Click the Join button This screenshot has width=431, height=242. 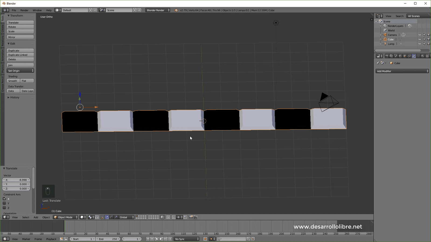20,65
